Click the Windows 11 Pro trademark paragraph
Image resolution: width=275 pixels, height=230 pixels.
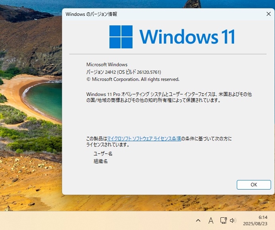169,97
